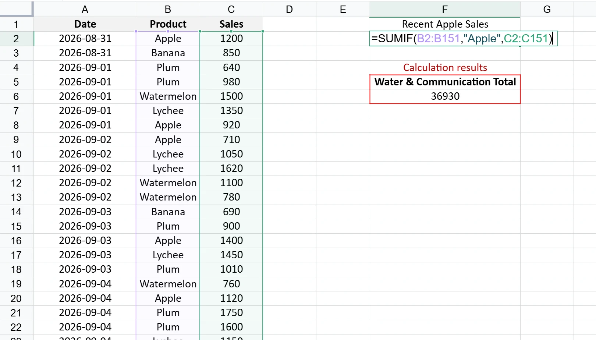The height and width of the screenshot is (340, 596).
Task: Select column F header
Action: [445, 9]
